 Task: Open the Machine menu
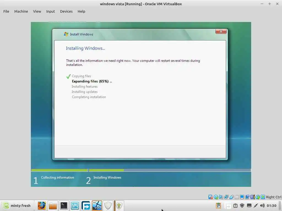[x=21, y=11]
